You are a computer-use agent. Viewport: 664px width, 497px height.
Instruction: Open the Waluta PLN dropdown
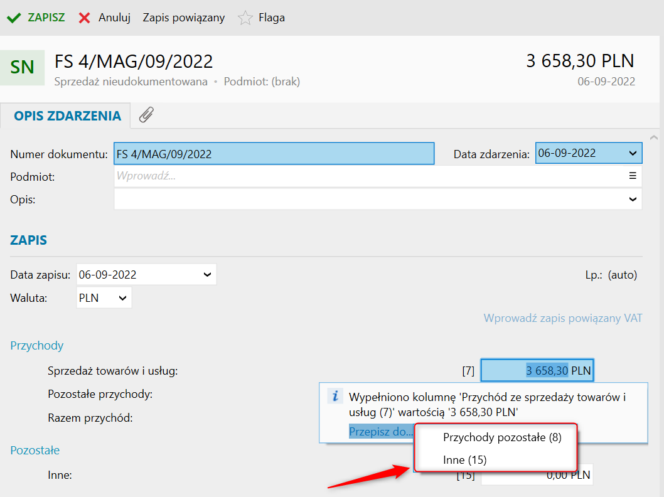pyautogui.click(x=122, y=298)
